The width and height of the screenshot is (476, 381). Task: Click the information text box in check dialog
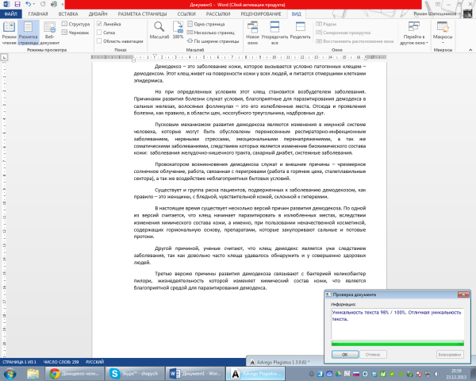[x=397, y=323]
